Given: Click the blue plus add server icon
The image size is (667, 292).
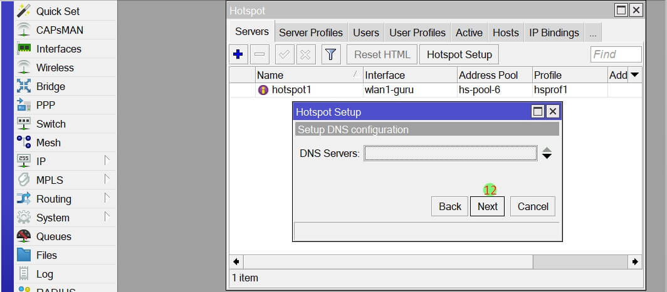Looking at the screenshot, I should (238, 54).
